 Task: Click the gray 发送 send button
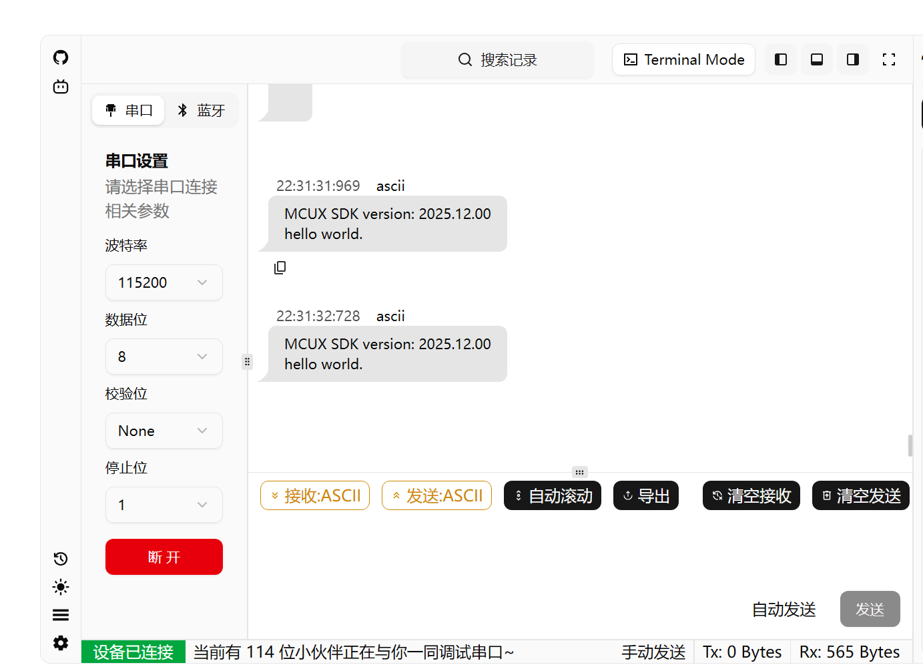tap(870, 609)
